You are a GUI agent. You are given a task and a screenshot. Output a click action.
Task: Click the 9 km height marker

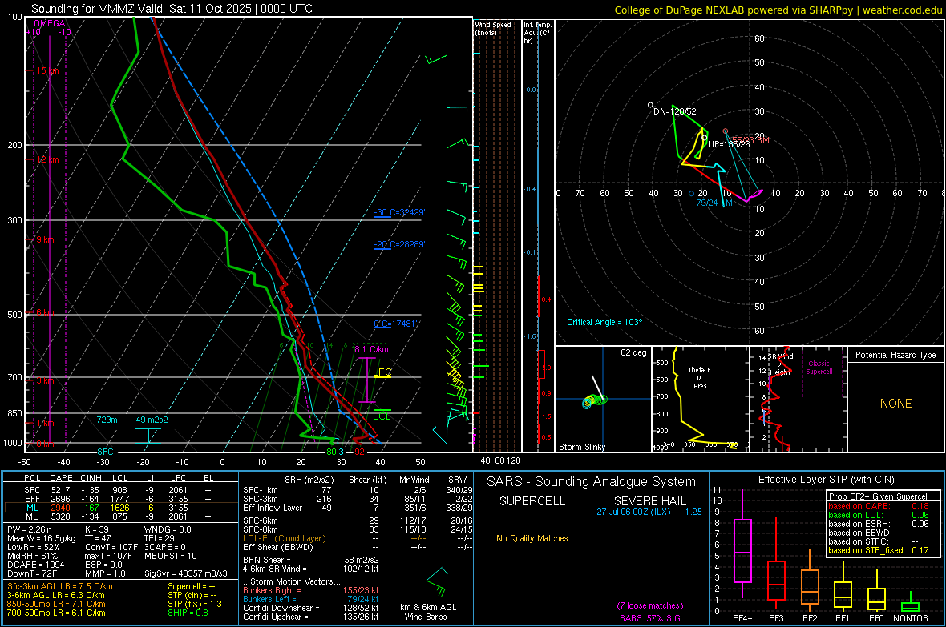click(x=43, y=240)
